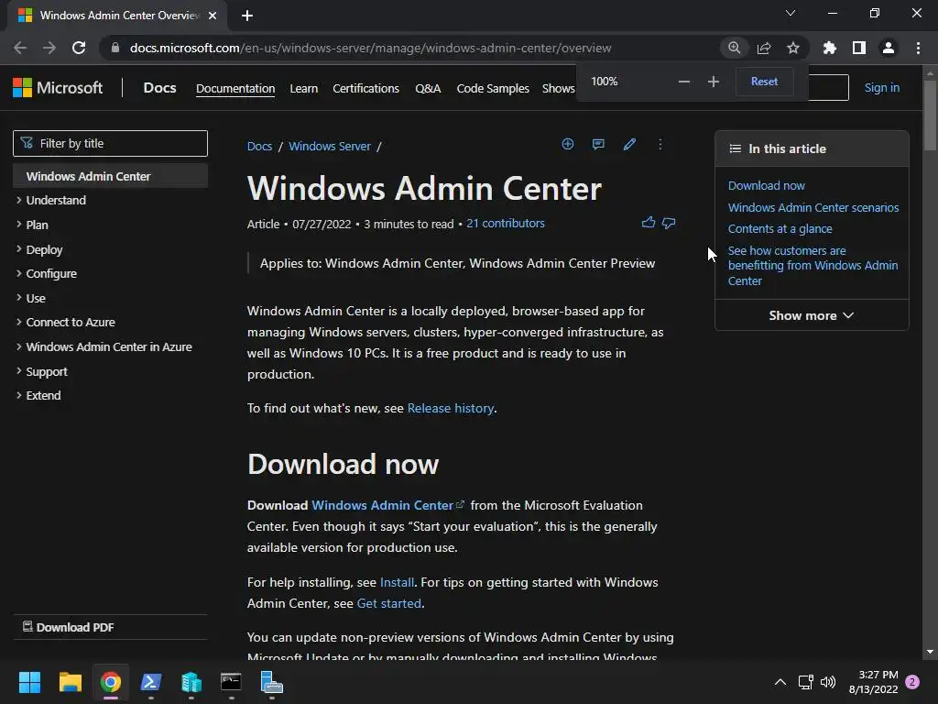Go forward with the browser arrow
The image size is (938, 704).
point(49,48)
